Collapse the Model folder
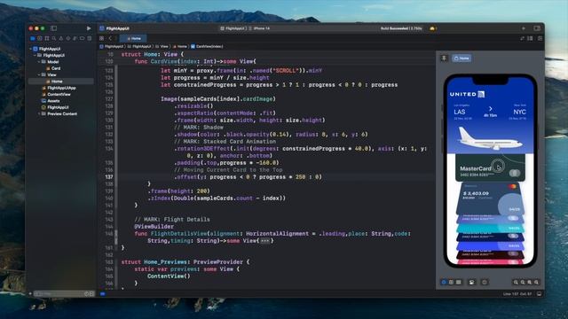The image size is (568, 319). point(39,61)
